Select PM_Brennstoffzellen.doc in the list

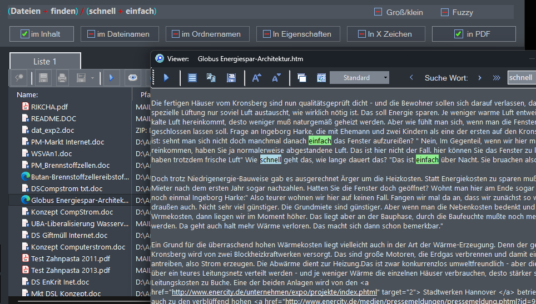coord(71,165)
